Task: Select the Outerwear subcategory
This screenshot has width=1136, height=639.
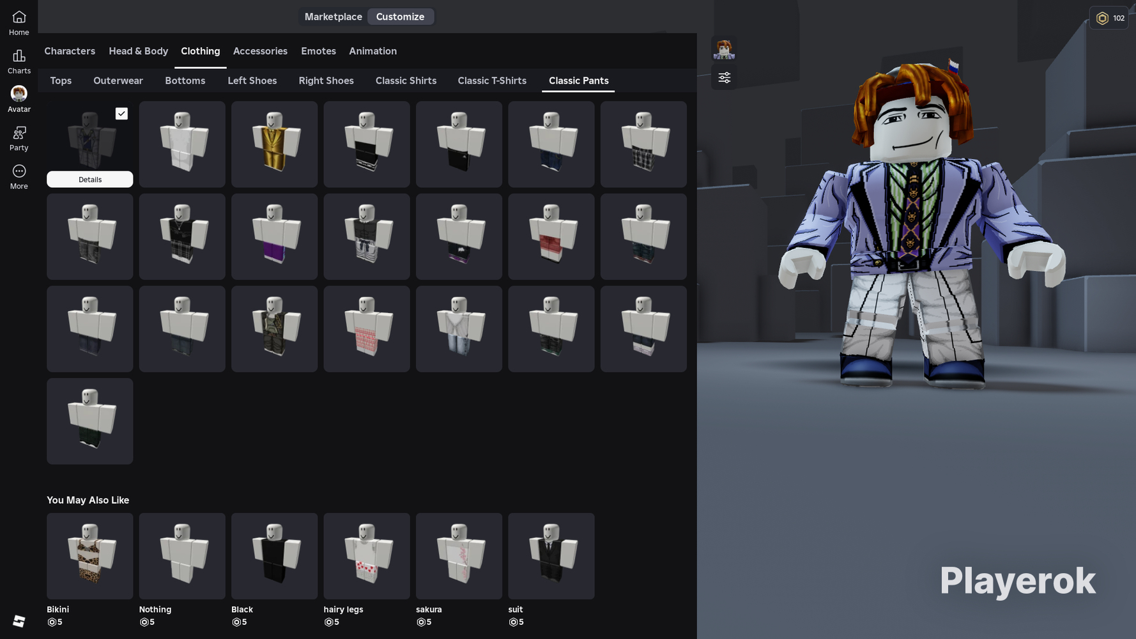Action: [118, 81]
